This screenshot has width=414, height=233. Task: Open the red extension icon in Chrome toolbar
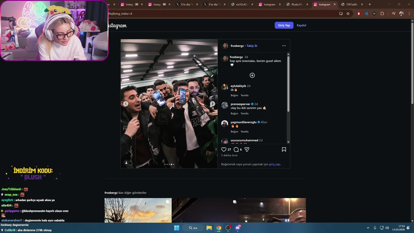click(x=359, y=14)
